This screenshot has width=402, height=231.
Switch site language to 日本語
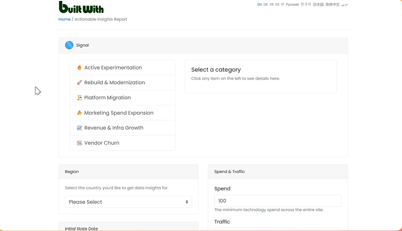[318, 4]
